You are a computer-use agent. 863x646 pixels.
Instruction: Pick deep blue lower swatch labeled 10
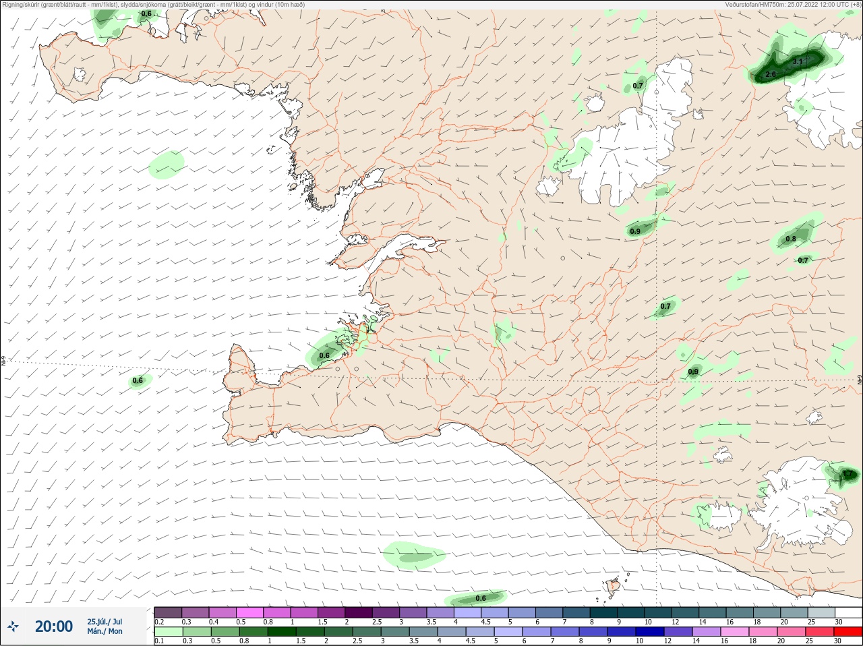(x=650, y=632)
